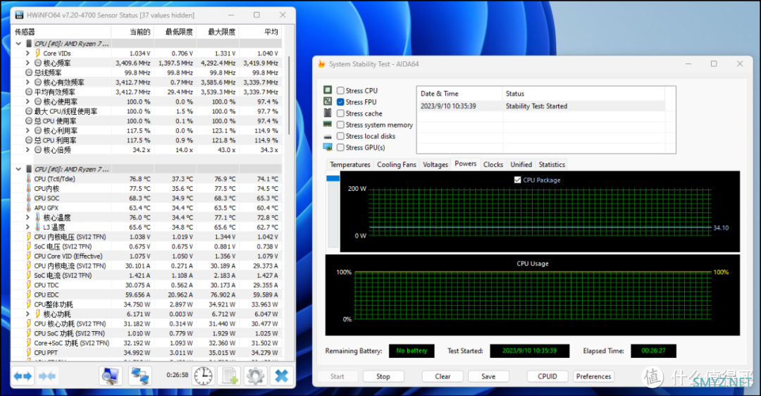Click the networked monitors remote icon in HWiNFO
The image size is (761, 396).
coord(140,376)
